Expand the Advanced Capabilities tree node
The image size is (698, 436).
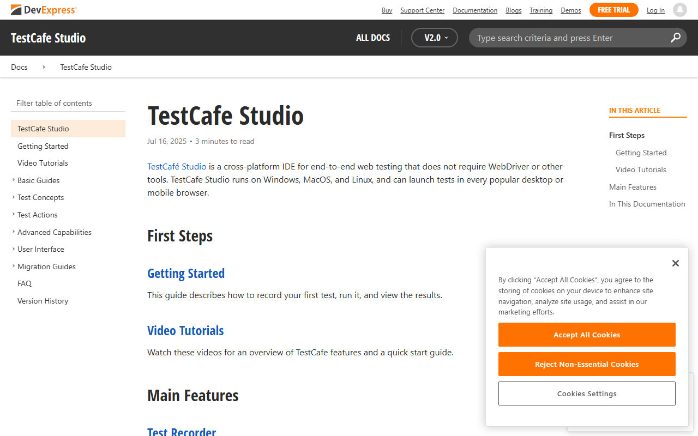14,232
